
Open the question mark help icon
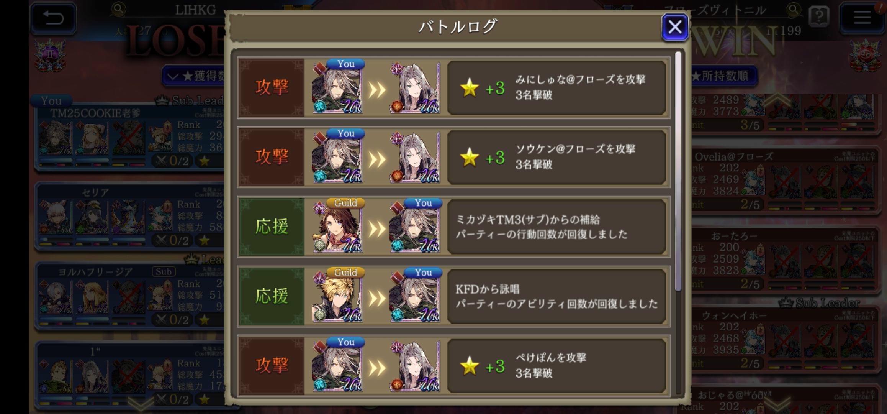[819, 16]
